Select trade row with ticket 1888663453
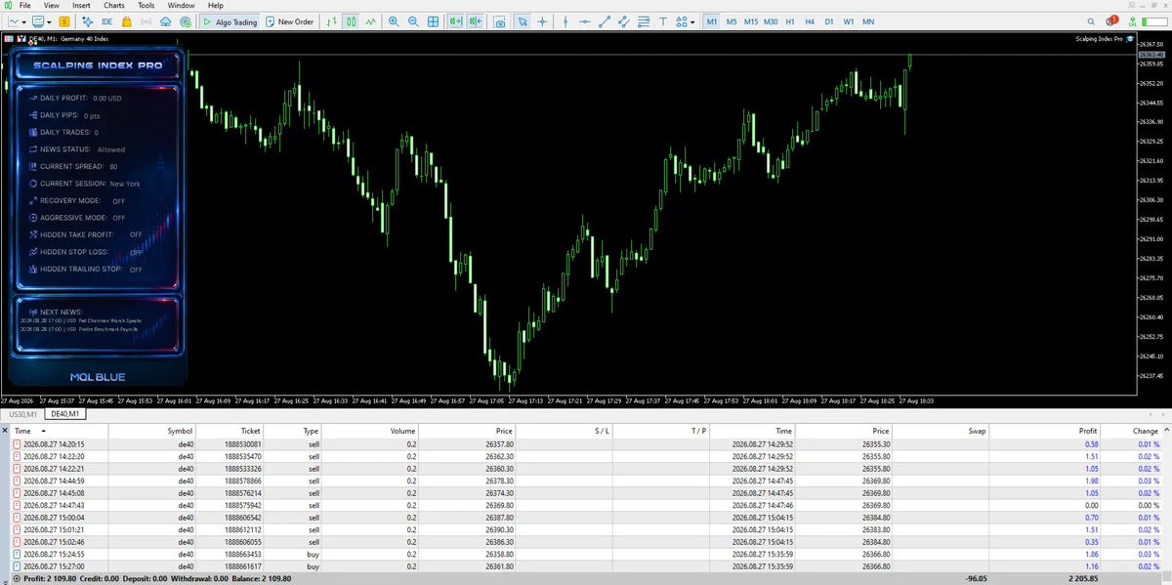Viewport: 1172px width, 585px height. [x=586, y=554]
